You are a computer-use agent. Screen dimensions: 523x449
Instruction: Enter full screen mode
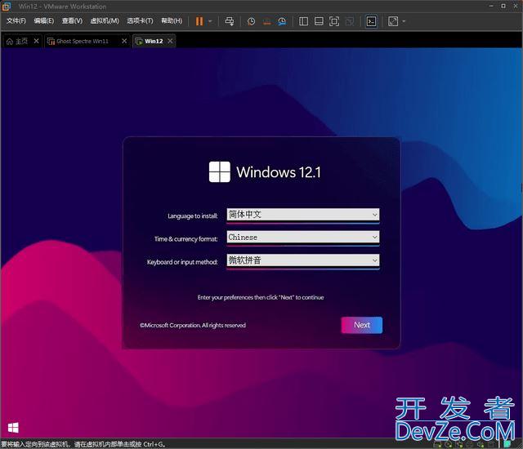[x=334, y=21]
